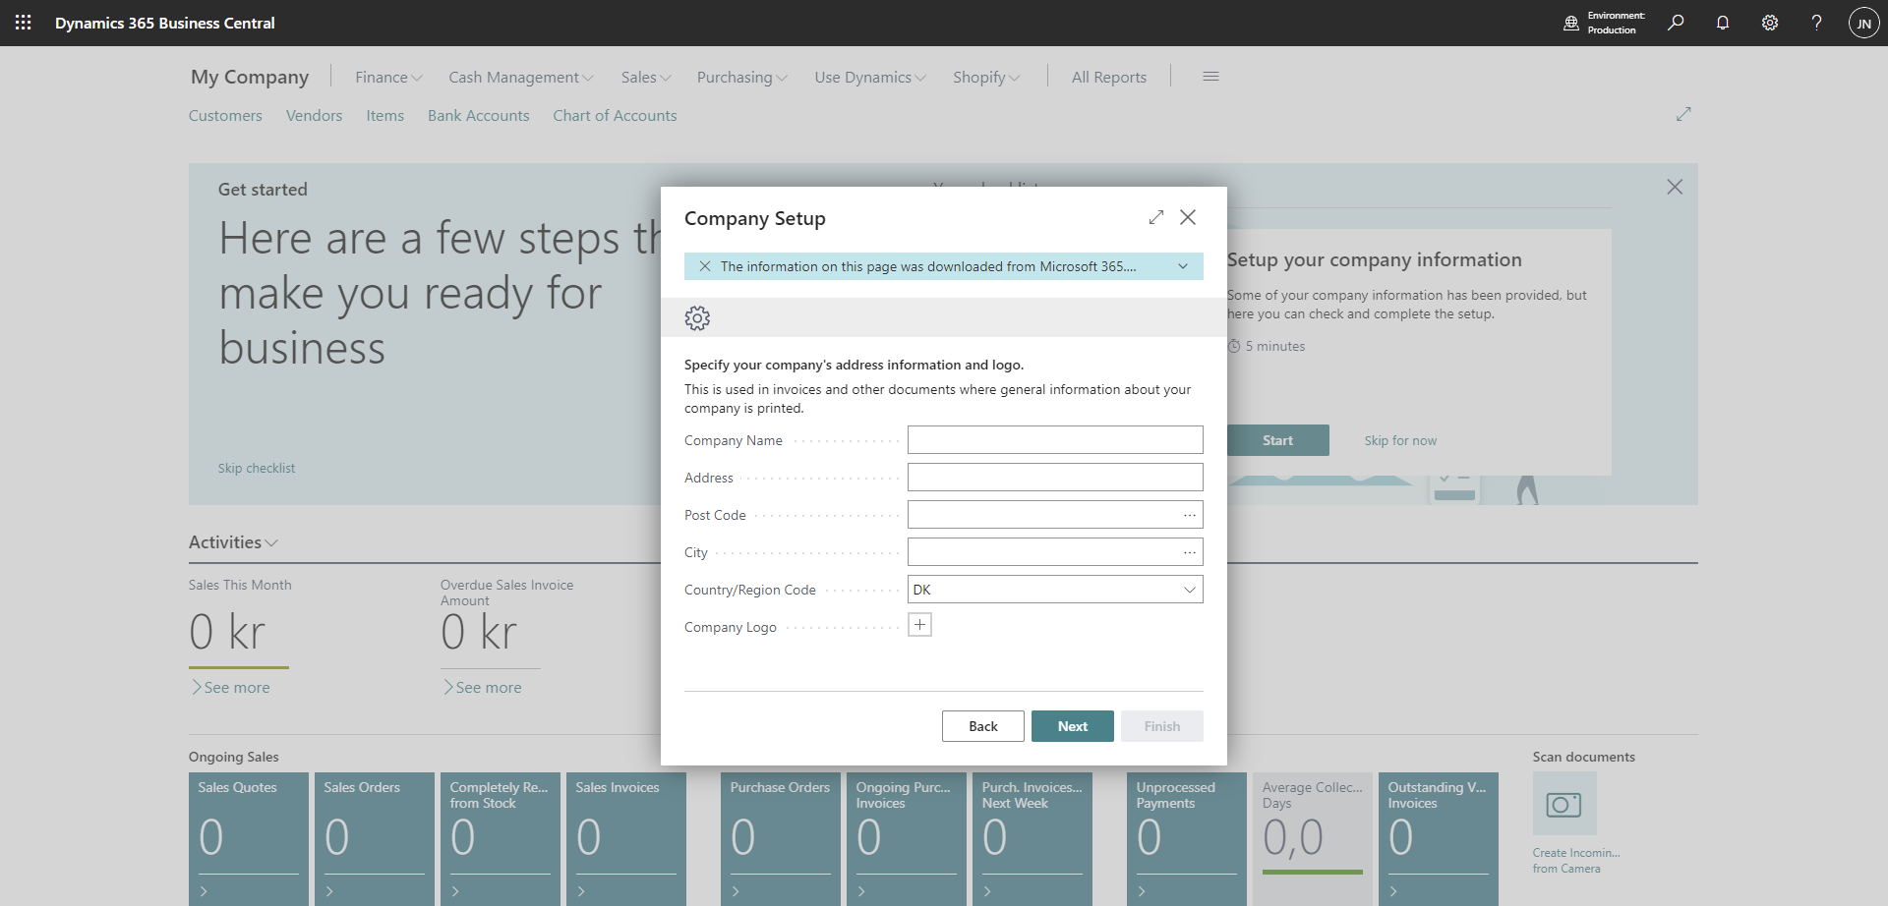Open the Average Collection Days tile
This screenshot has height=906, width=1888.
coord(1313,839)
